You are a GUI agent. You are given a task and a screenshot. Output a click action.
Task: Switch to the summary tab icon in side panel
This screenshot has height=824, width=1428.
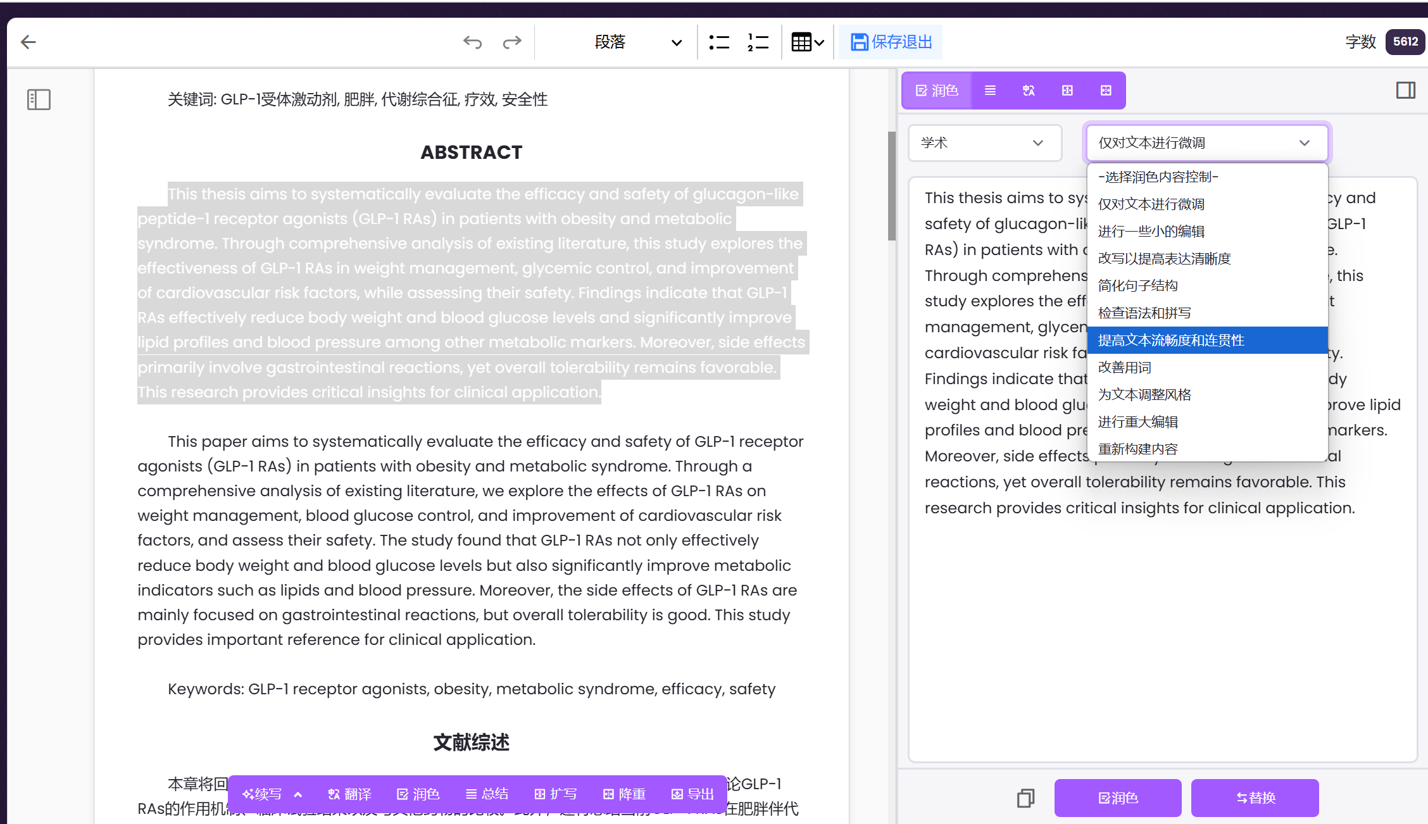click(x=991, y=91)
